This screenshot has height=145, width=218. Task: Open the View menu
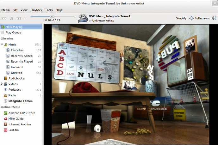[24, 10]
